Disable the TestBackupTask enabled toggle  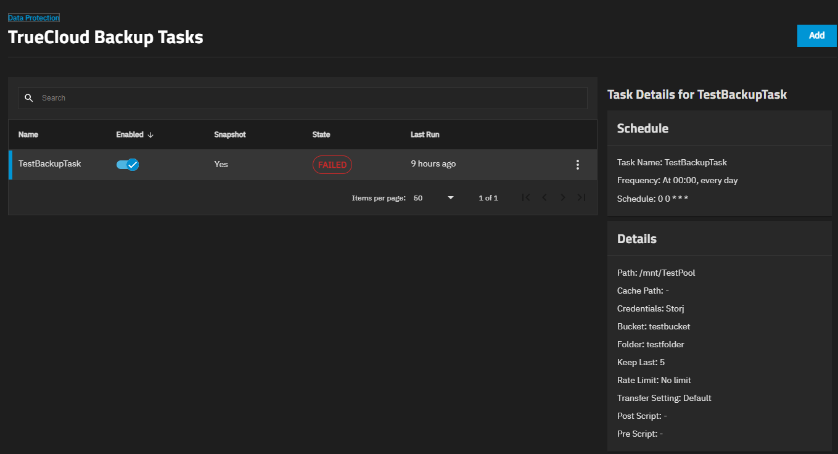(x=128, y=165)
